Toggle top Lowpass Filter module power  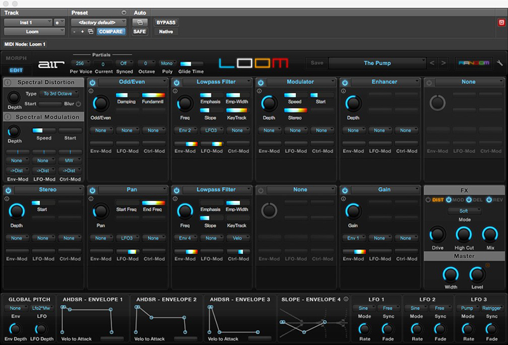coord(177,82)
